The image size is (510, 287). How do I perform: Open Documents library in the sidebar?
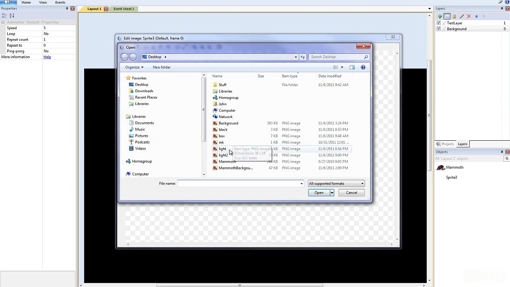click(144, 123)
